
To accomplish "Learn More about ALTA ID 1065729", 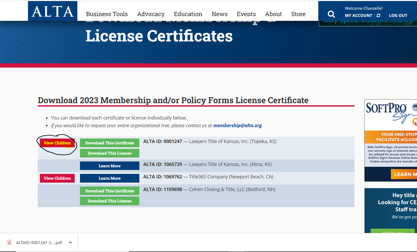I will click(x=110, y=166).
